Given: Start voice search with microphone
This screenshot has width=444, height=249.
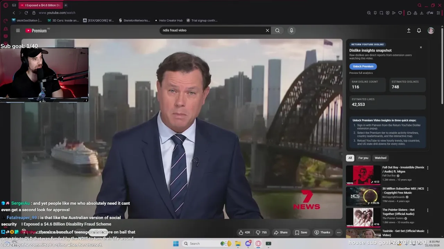Looking at the screenshot, I should 291,30.
